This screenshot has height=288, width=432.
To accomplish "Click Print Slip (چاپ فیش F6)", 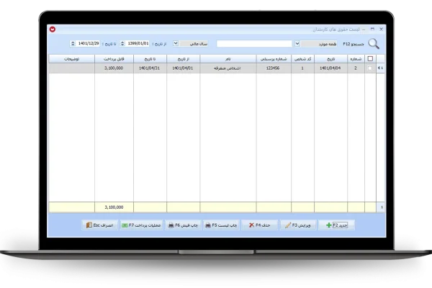I will tap(183, 225).
